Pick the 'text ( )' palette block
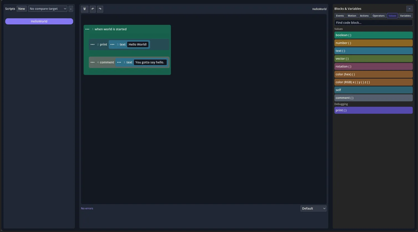This screenshot has height=232, width=418. pyautogui.click(x=373, y=51)
